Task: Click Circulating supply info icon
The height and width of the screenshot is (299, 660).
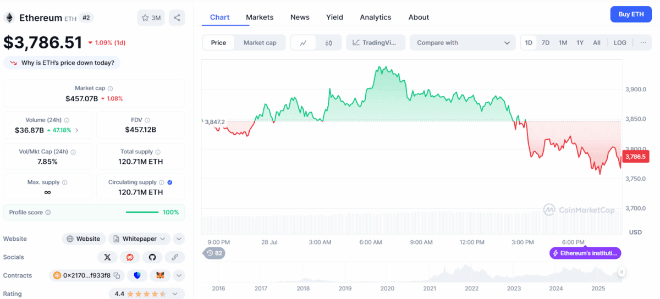Action: coord(162,182)
